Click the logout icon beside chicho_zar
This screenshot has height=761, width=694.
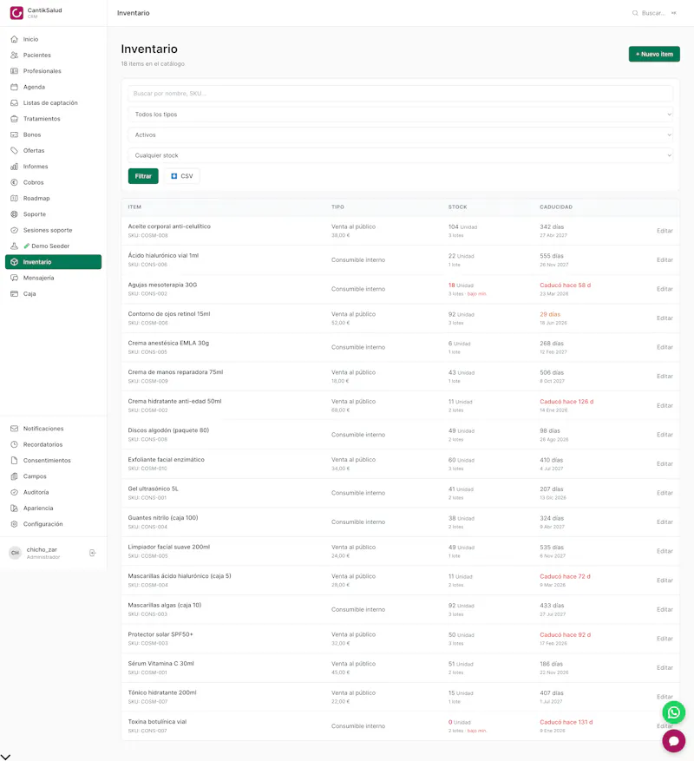point(92,553)
